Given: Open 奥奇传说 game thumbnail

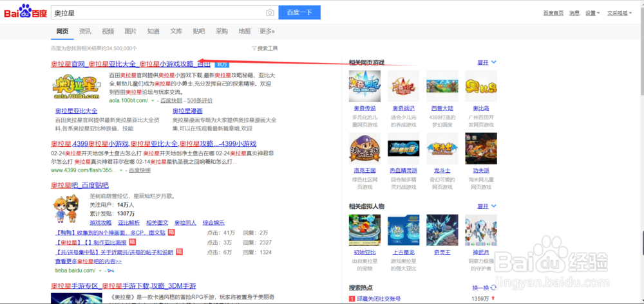Looking at the screenshot, I should [365, 86].
